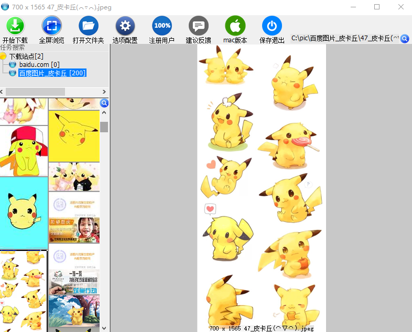This screenshot has width=412, height=332.
Task: Click the magnifier icon above thumbnail scrollbar
Action: click(104, 103)
